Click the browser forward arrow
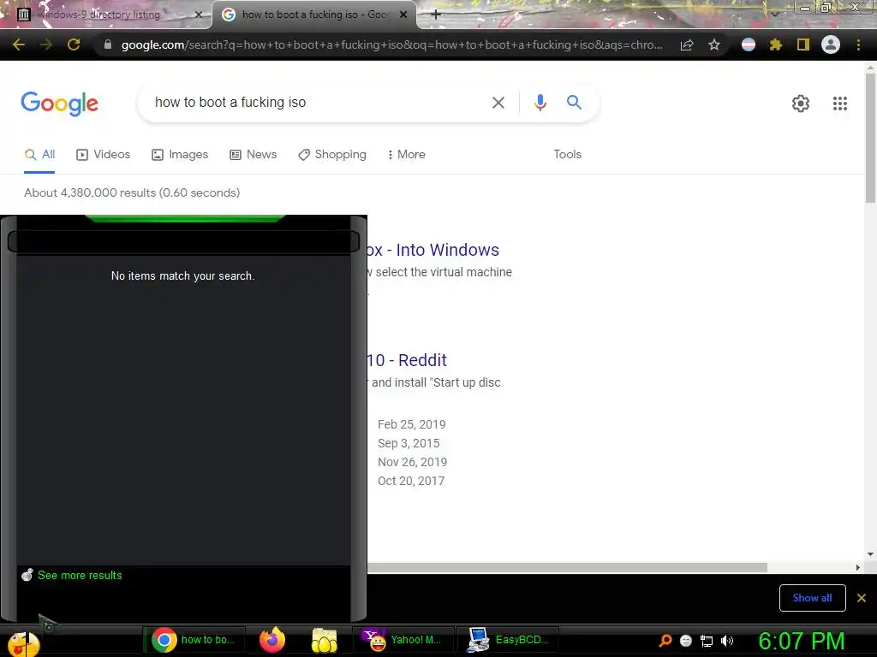This screenshot has height=657, width=877. 46,44
